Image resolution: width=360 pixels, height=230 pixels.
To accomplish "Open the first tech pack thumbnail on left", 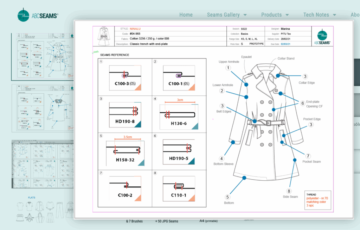I will 43,57.
